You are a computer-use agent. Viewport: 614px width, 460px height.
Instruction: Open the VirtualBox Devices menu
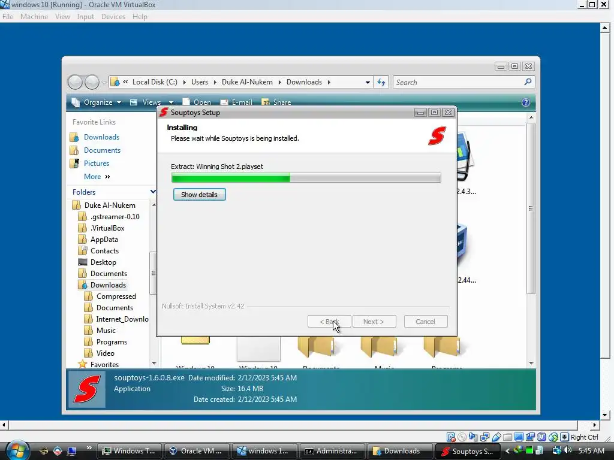pyautogui.click(x=113, y=17)
